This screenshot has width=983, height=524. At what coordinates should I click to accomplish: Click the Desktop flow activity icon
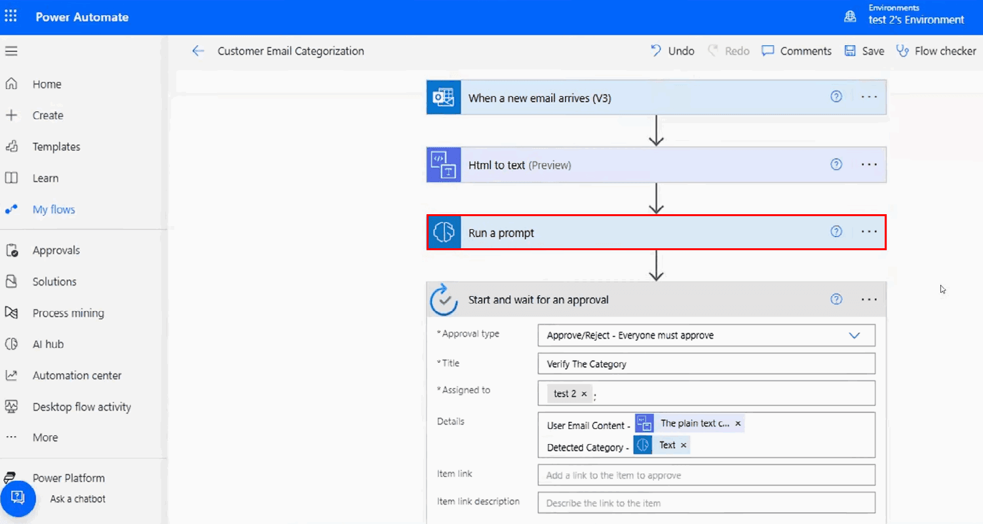11,407
